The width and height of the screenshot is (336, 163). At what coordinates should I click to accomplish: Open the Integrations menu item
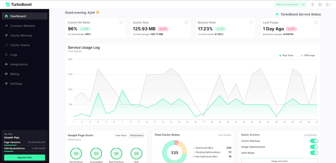coord(25,64)
